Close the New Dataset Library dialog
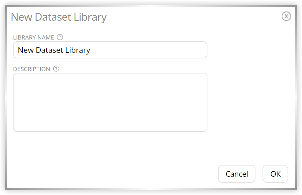This screenshot has width=302, height=195. [x=286, y=16]
